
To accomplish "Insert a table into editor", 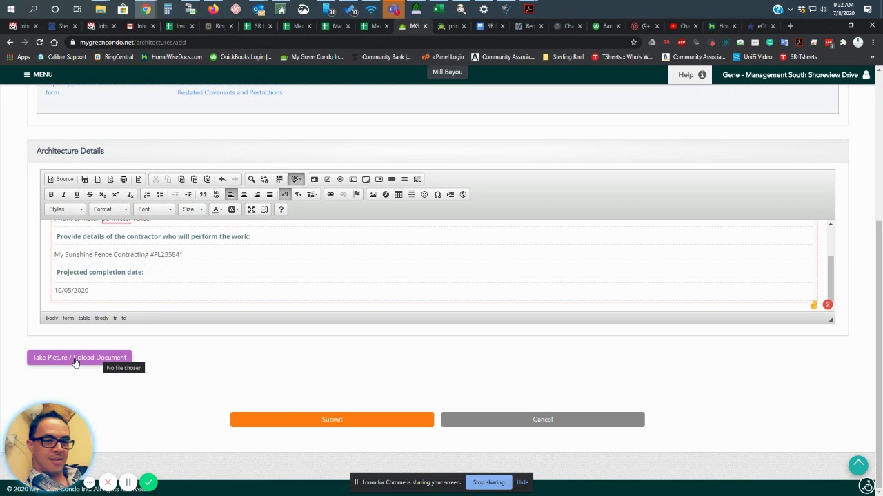I will [399, 194].
